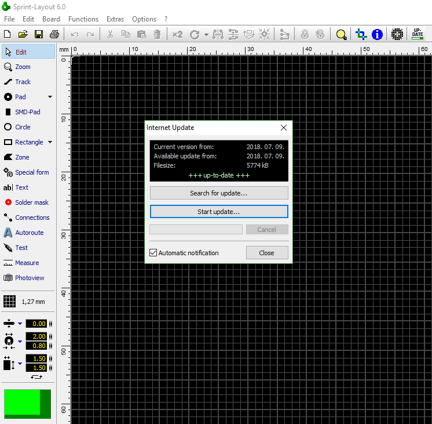Select the Rectangle tool
The height and width of the screenshot is (424, 432).
click(23, 142)
